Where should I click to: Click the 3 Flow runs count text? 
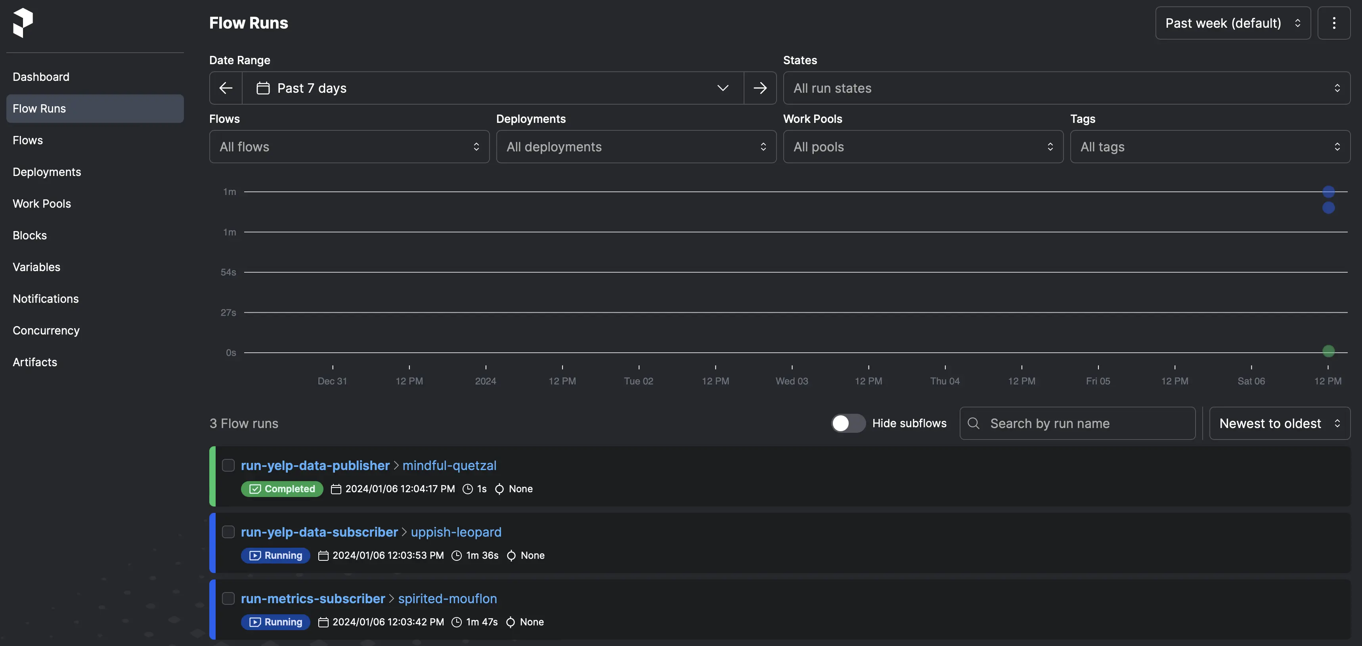click(x=244, y=423)
